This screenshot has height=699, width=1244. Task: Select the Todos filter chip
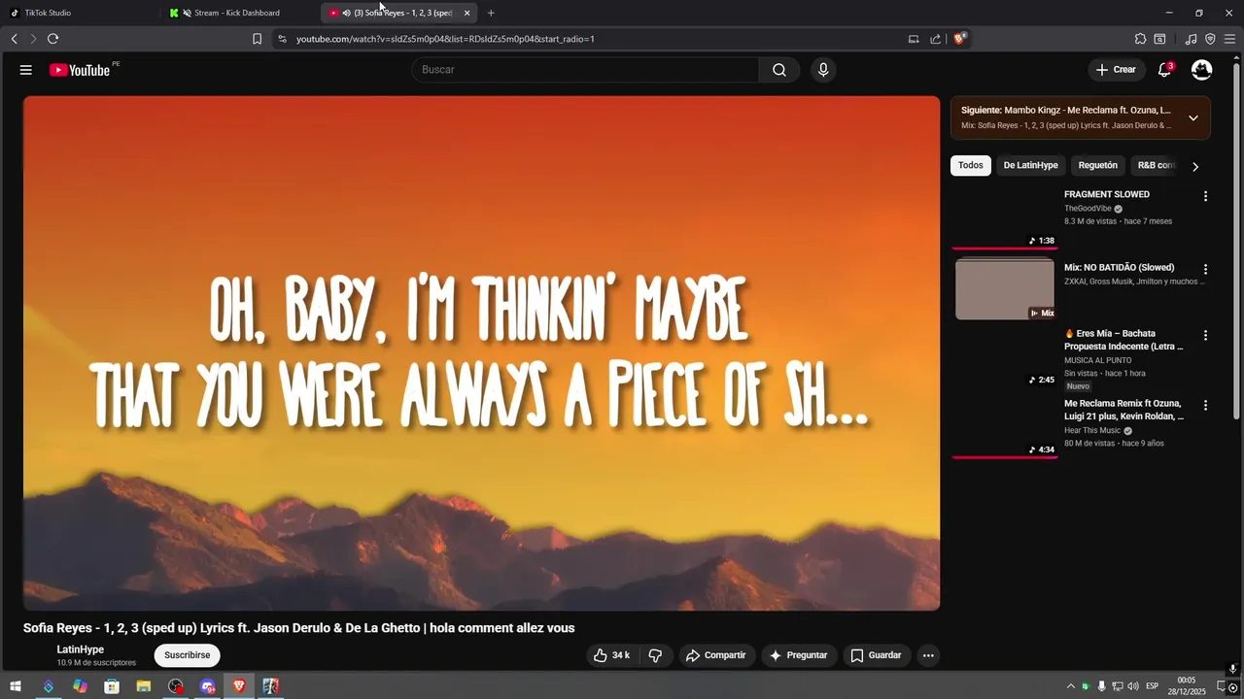tap(971, 165)
